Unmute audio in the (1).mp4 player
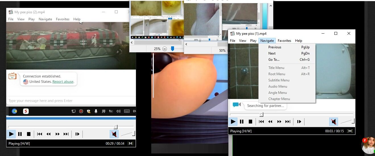This screenshot has width=375, height=156. 334,122
